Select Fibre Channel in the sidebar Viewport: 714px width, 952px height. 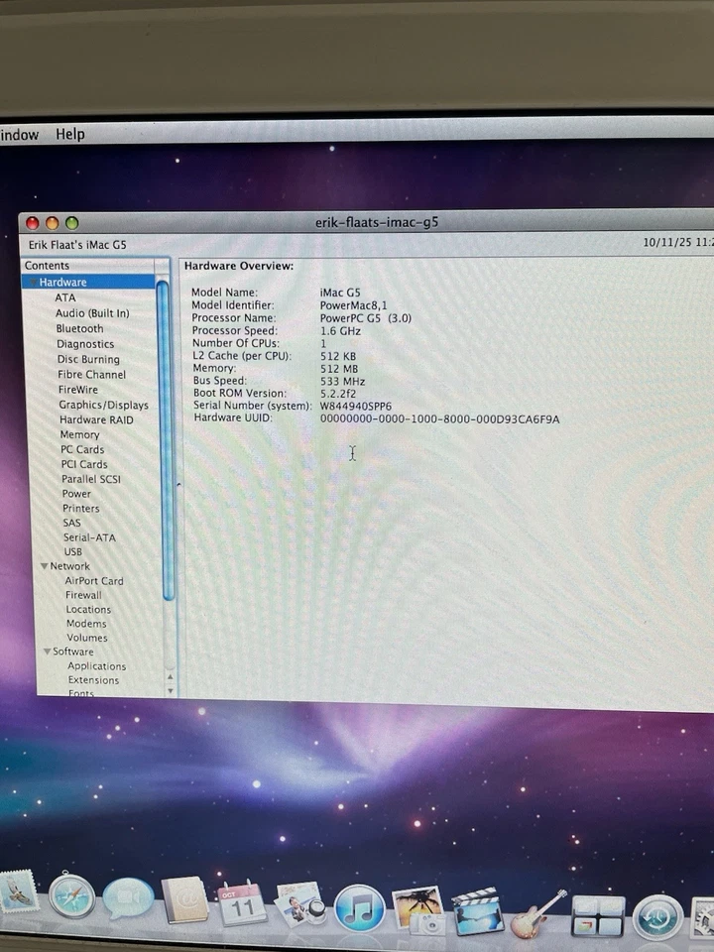point(91,374)
